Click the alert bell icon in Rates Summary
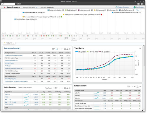147x113 pixels. click(138, 86)
